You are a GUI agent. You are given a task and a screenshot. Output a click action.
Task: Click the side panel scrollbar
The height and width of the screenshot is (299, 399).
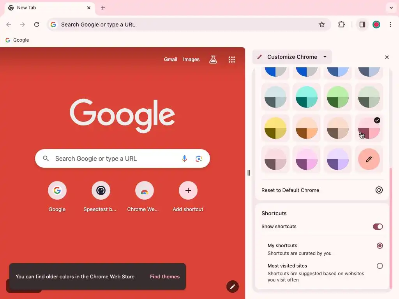click(391, 227)
